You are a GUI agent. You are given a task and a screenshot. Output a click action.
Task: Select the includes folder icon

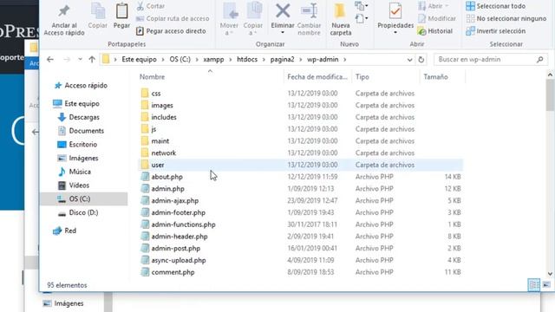coord(145,117)
